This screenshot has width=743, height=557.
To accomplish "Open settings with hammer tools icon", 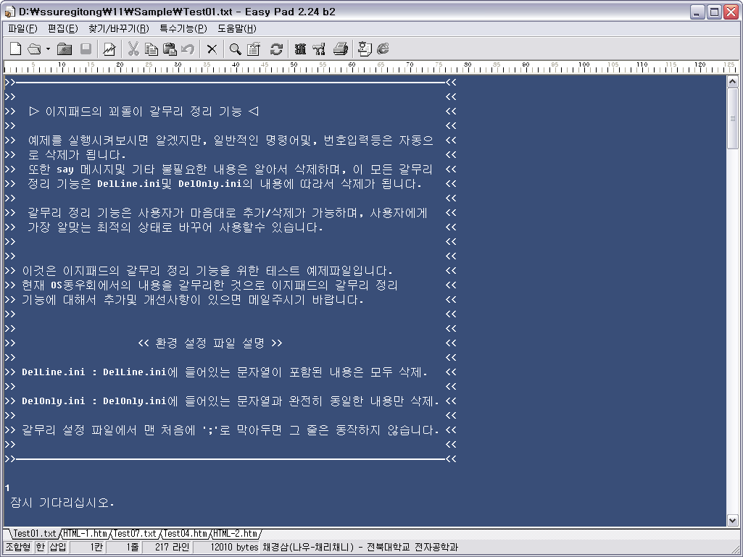I will (319, 49).
